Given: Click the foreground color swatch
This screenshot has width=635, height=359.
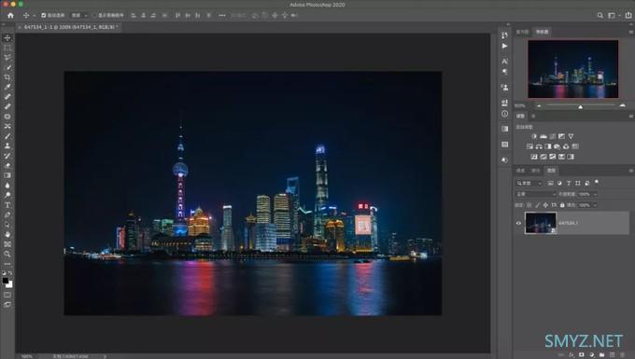Looking at the screenshot, I should coord(6,281).
